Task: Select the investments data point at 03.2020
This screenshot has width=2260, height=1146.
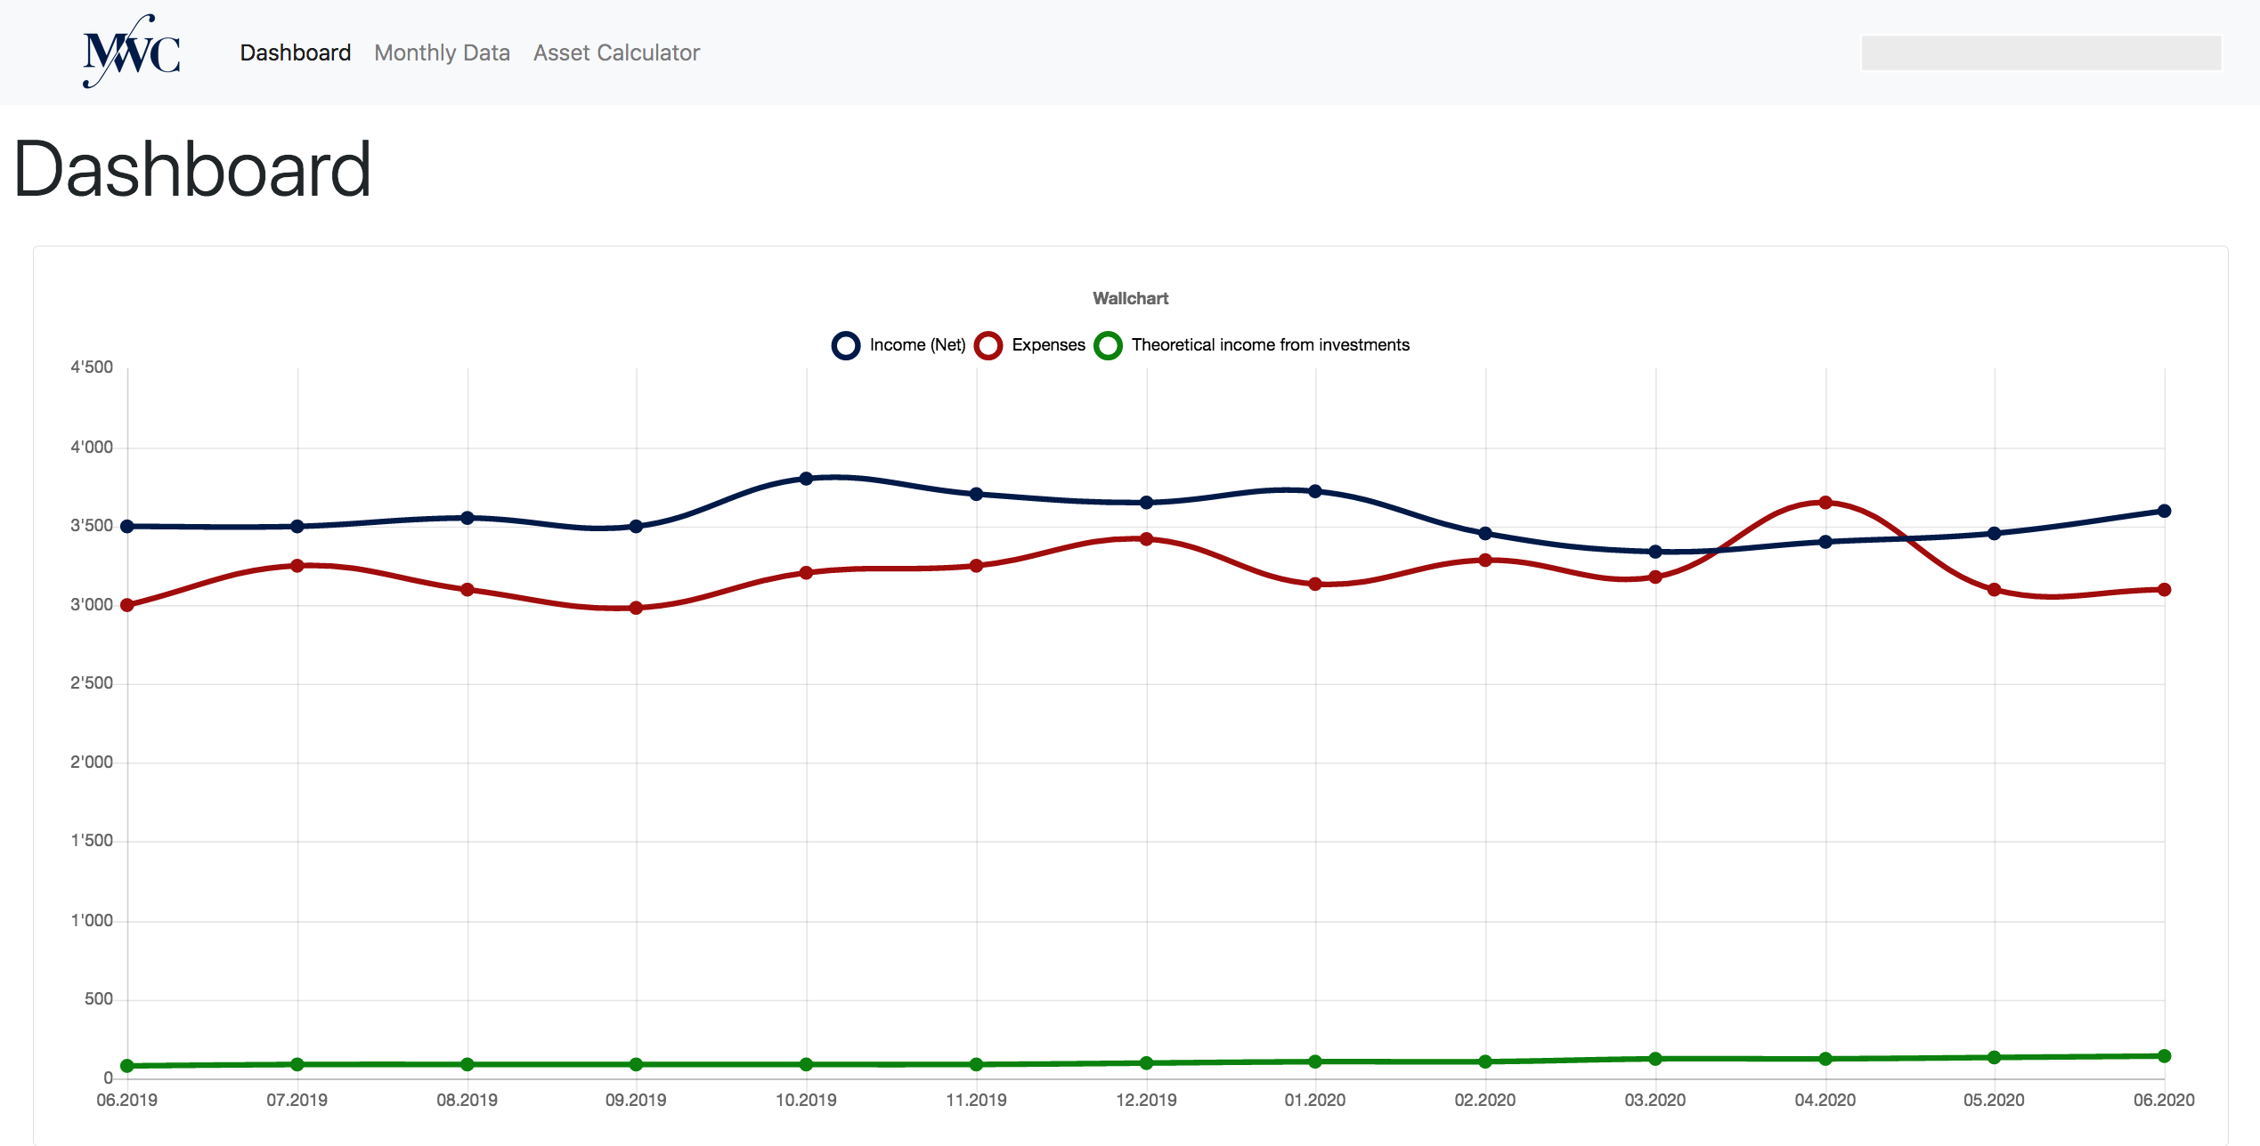Action: point(1655,1059)
